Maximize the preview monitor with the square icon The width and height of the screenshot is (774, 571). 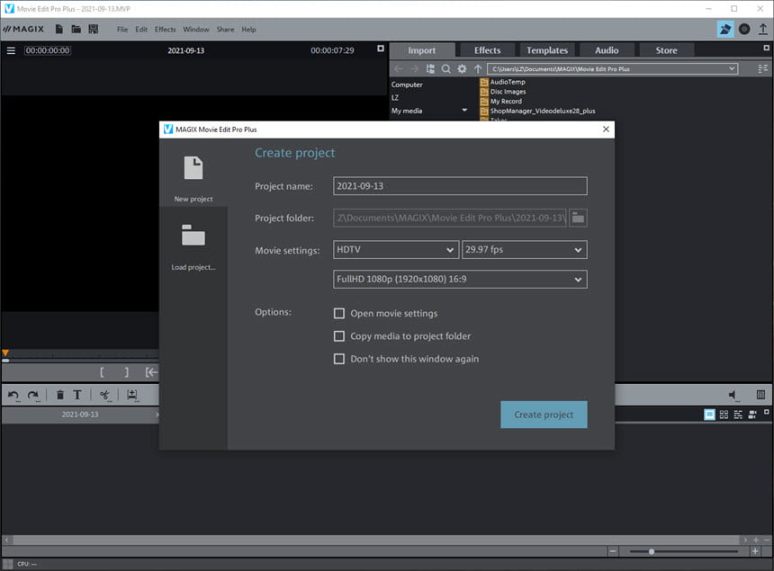point(380,49)
